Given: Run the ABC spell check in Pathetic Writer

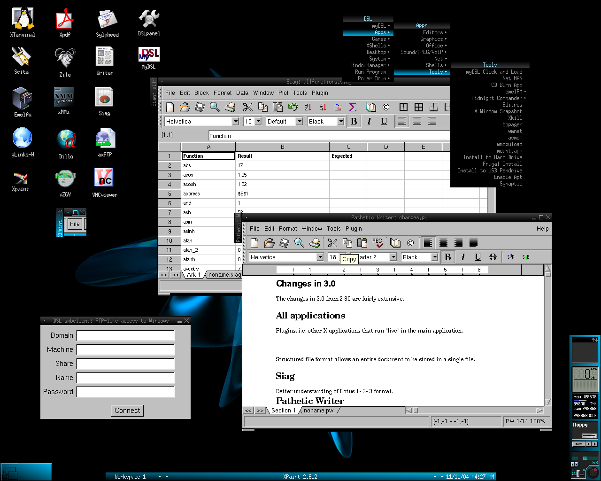Looking at the screenshot, I should pos(378,243).
